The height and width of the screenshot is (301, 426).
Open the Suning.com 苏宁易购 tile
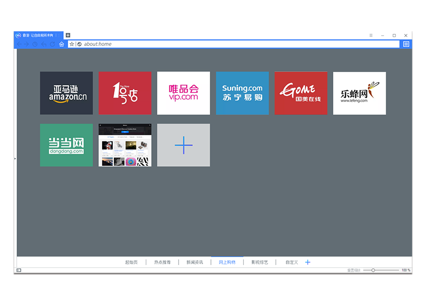pos(242,93)
